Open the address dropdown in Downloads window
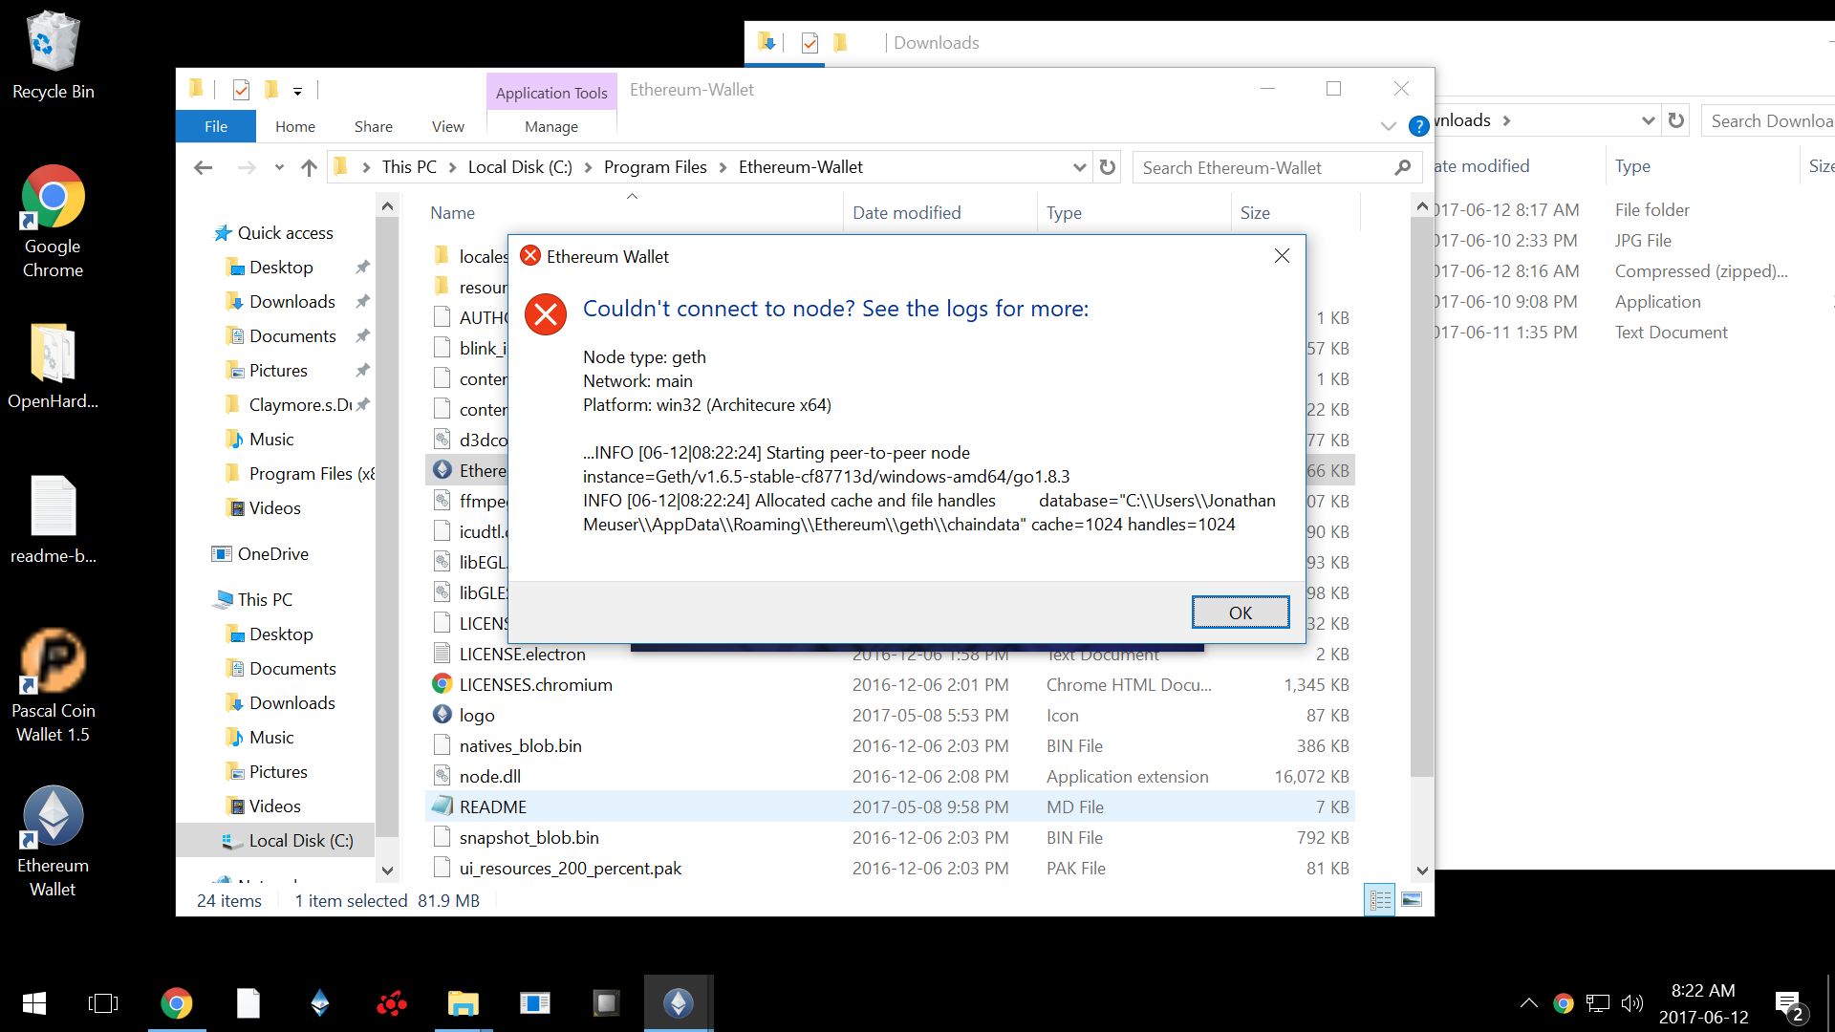 tap(1648, 120)
